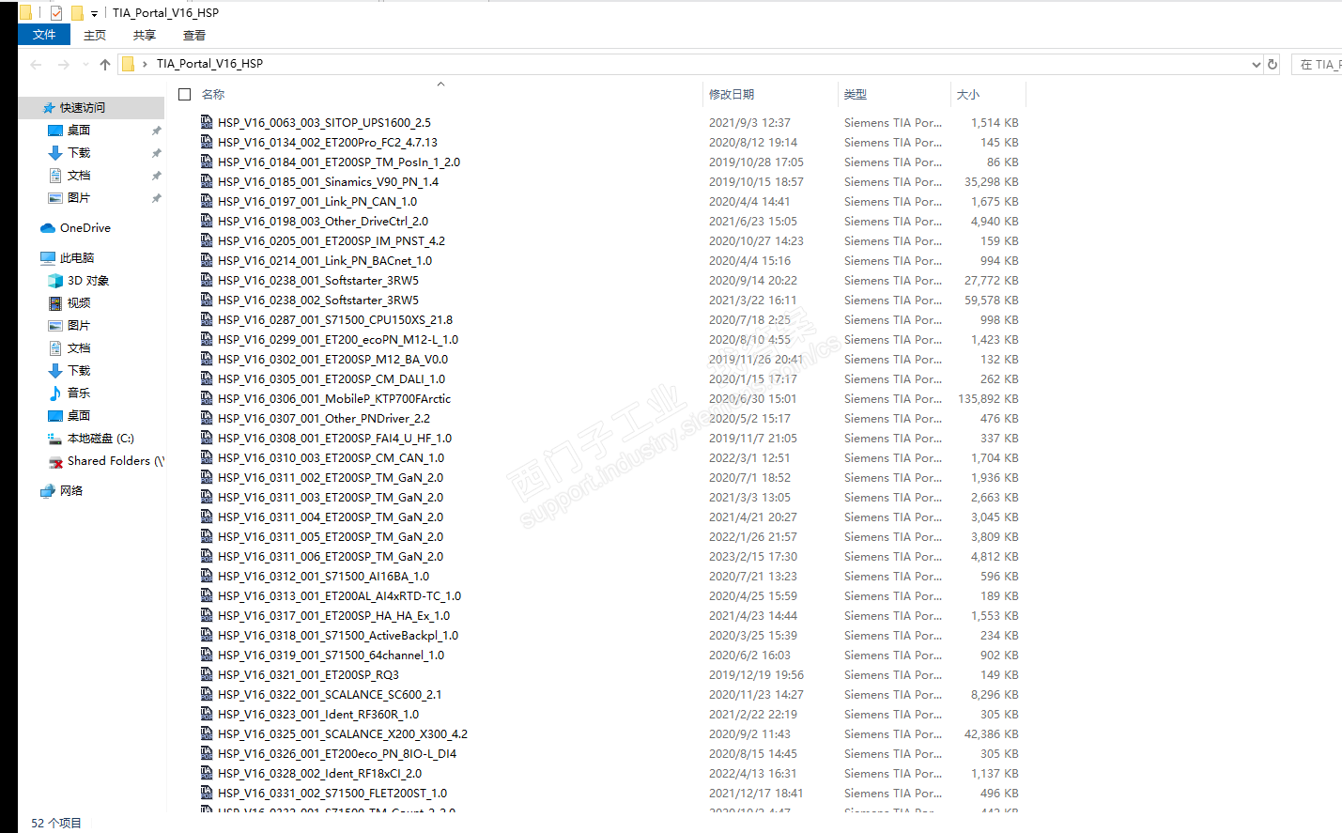
Task: Select file HSP_V16_0325_001_SCALANCE_X200_X300_4.2
Action: click(x=343, y=734)
